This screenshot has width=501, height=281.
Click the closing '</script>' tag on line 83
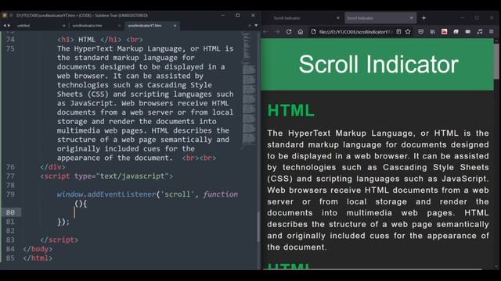coord(59,240)
